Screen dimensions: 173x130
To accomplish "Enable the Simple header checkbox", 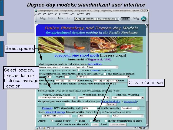I will point(52,121).
